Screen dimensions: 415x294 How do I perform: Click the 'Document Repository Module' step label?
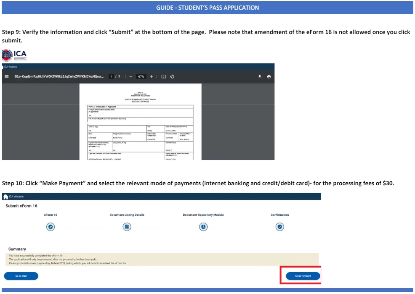(203, 215)
